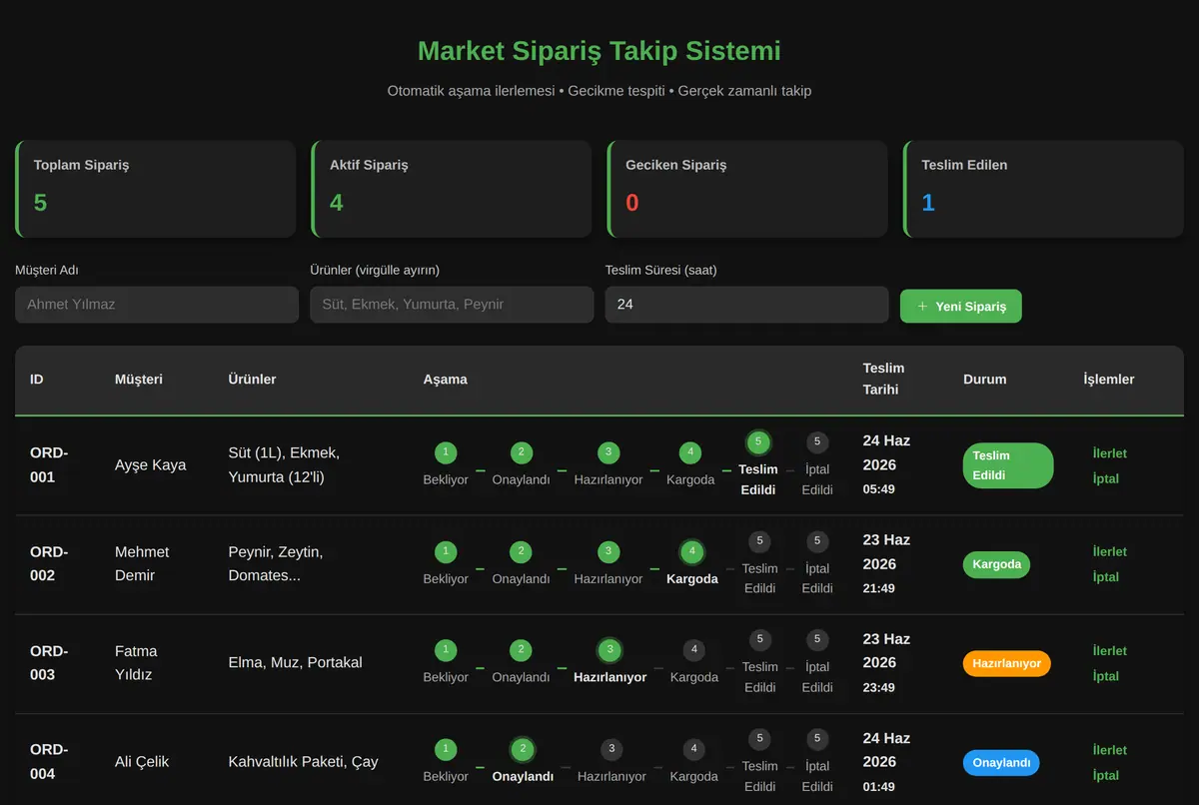Click step 1 Bekliyor circle in ORD-003
Viewport: 1199px width, 805px height.
click(446, 650)
